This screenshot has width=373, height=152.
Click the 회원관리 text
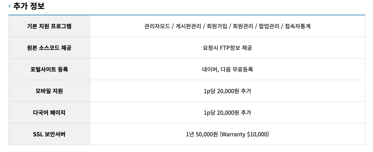click(x=243, y=26)
